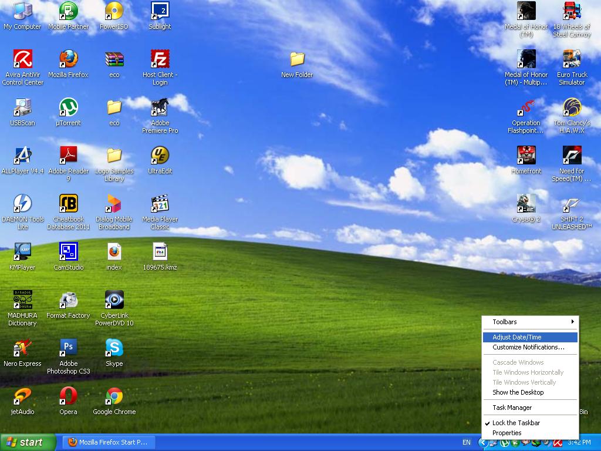
Task: Launch Medal of Honor (TM) - Multip… shortcut
Action: (x=526, y=68)
